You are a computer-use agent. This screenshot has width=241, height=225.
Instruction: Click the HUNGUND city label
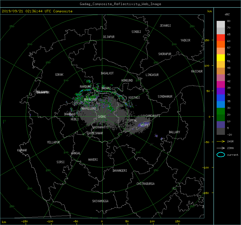coord(127,81)
